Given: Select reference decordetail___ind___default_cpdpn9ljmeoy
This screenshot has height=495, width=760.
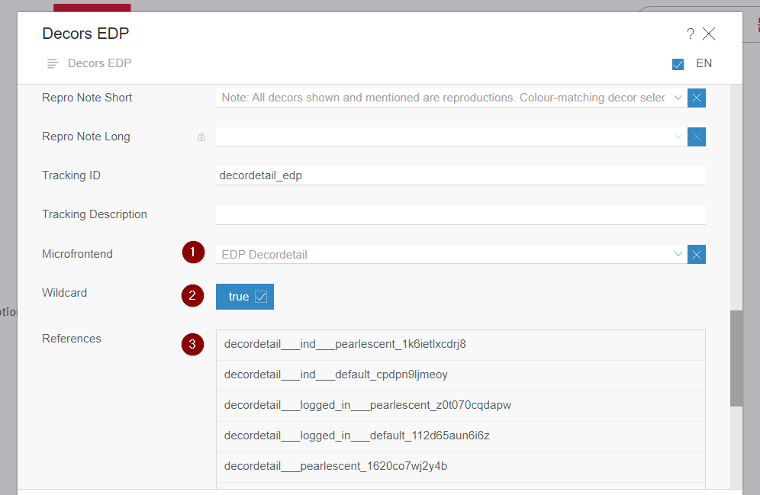Looking at the screenshot, I should 460,375.
